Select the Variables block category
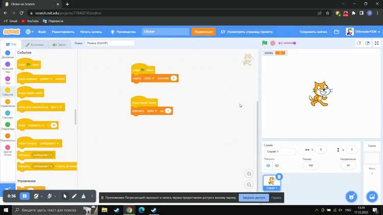Viewport: 383px width, 215px height. [x=8, y=137]
